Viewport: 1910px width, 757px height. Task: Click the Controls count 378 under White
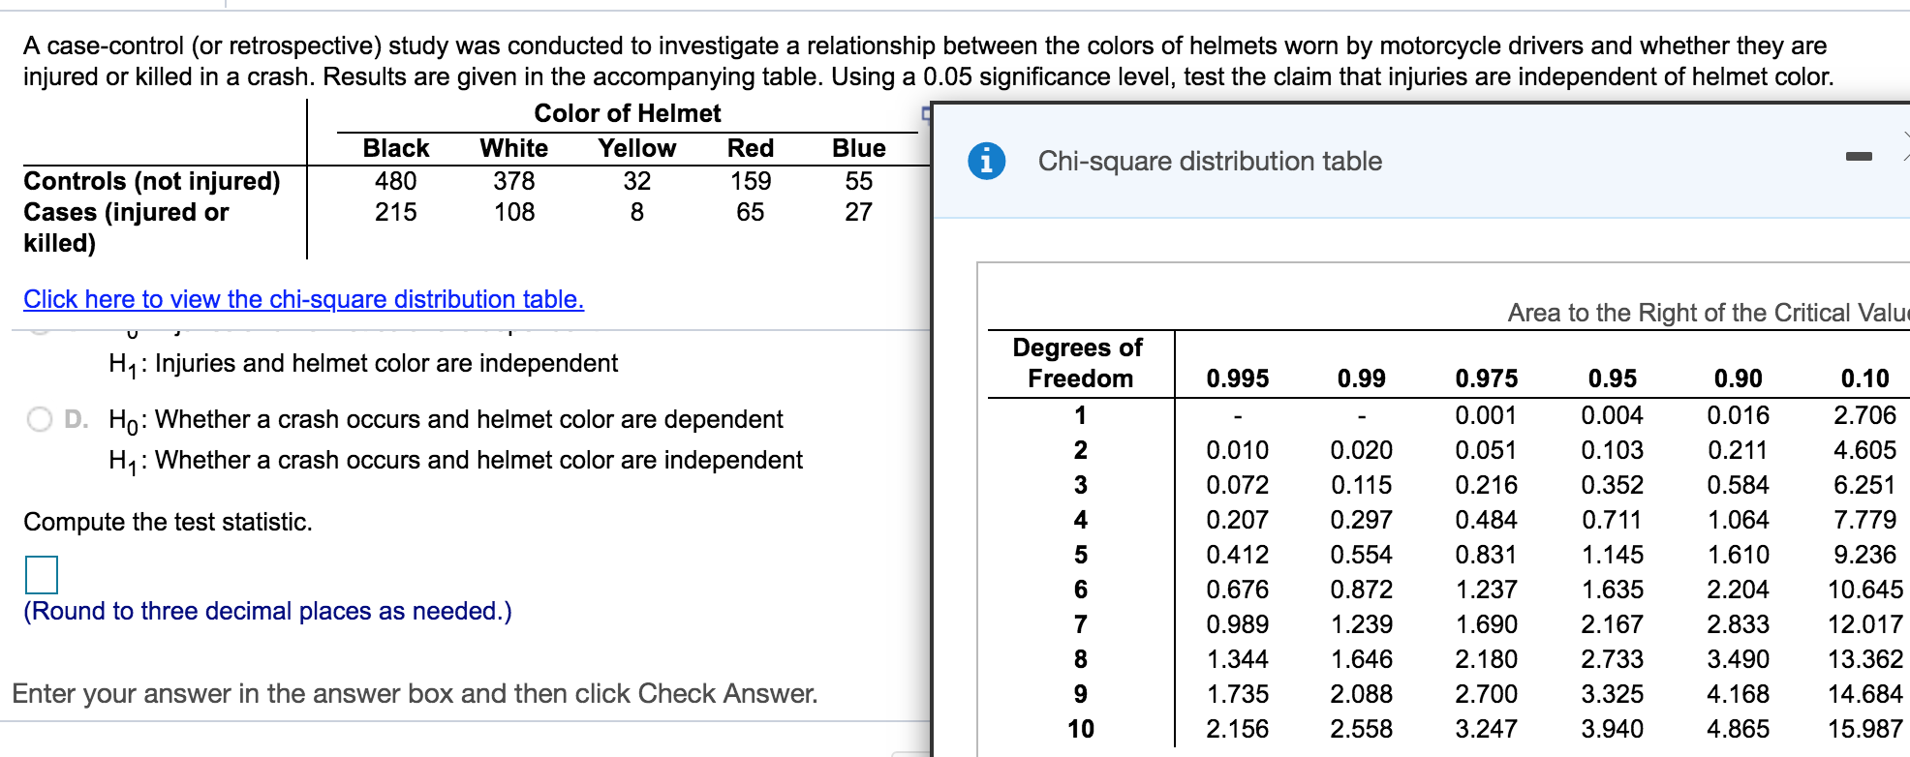(514, 181)
